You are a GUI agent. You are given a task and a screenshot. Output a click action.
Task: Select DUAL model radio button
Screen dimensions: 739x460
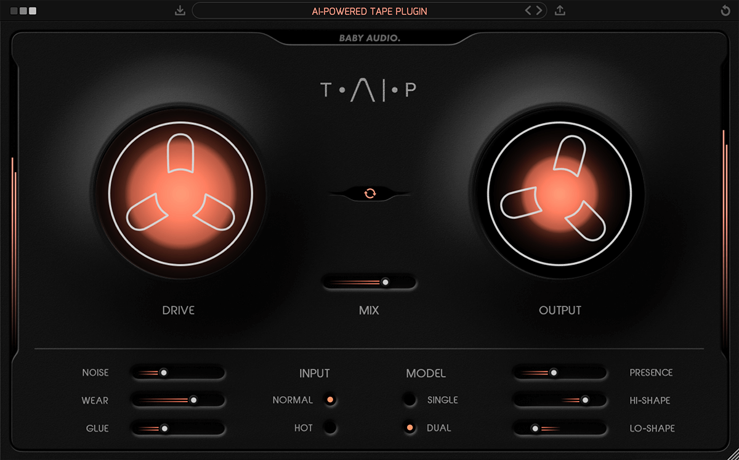click(x=410, y=427)
